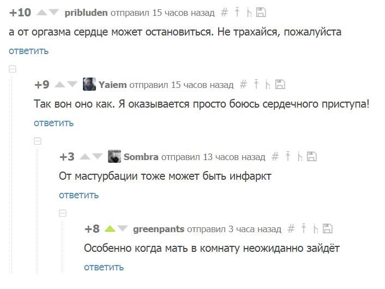The image size is (385, 289).
Task: Collapse the replies under Yaiem's comment
Action: click(38, 141)
